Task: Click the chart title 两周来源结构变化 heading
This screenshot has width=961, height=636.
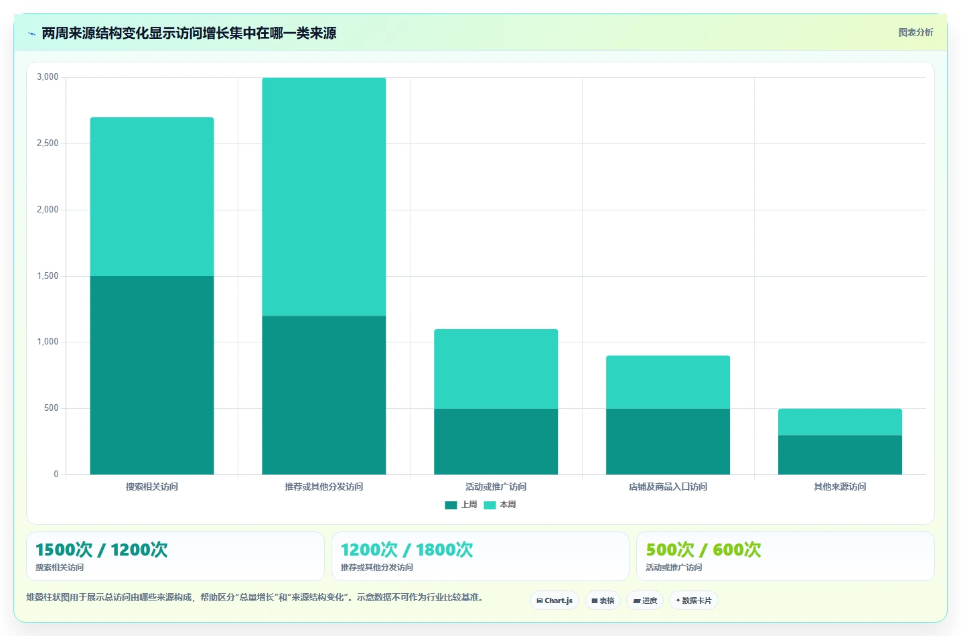Action: click(x=189, y=33)
